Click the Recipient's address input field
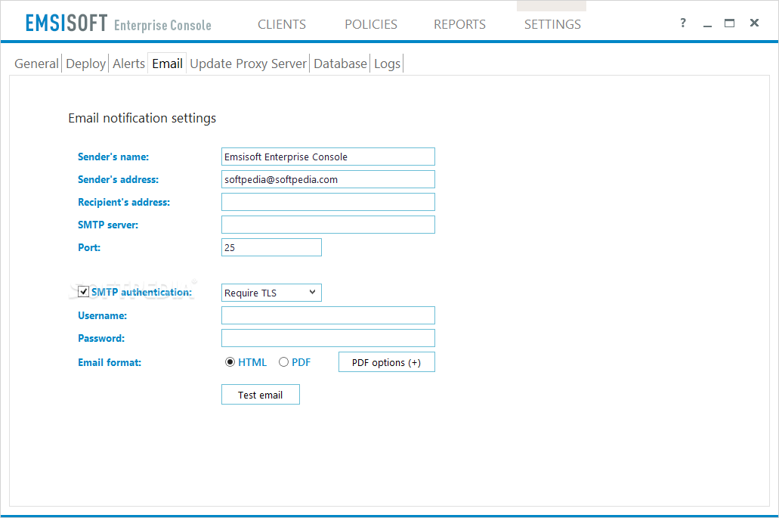Viewport: 779px width, 518px height. pyautogui.click(x=328, y=202)
